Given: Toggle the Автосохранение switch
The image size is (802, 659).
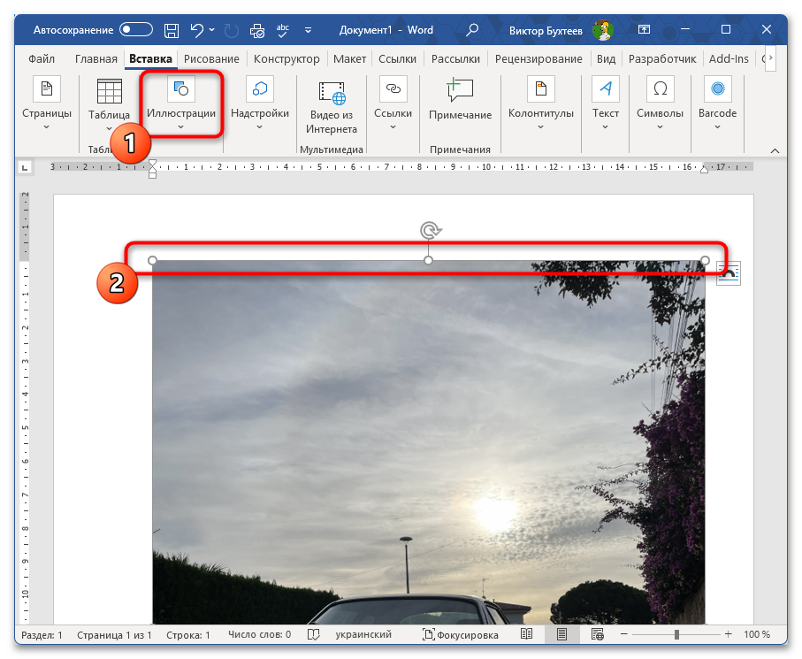Looking at the screenshot, I should [x=137, y=30].
